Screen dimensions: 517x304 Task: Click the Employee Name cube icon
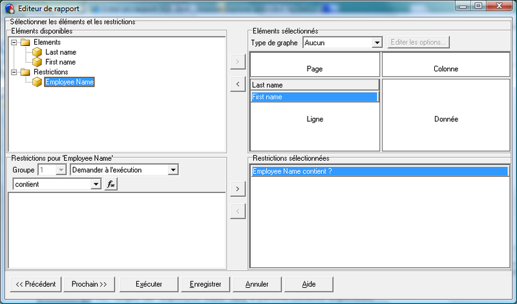pos(37,83)
